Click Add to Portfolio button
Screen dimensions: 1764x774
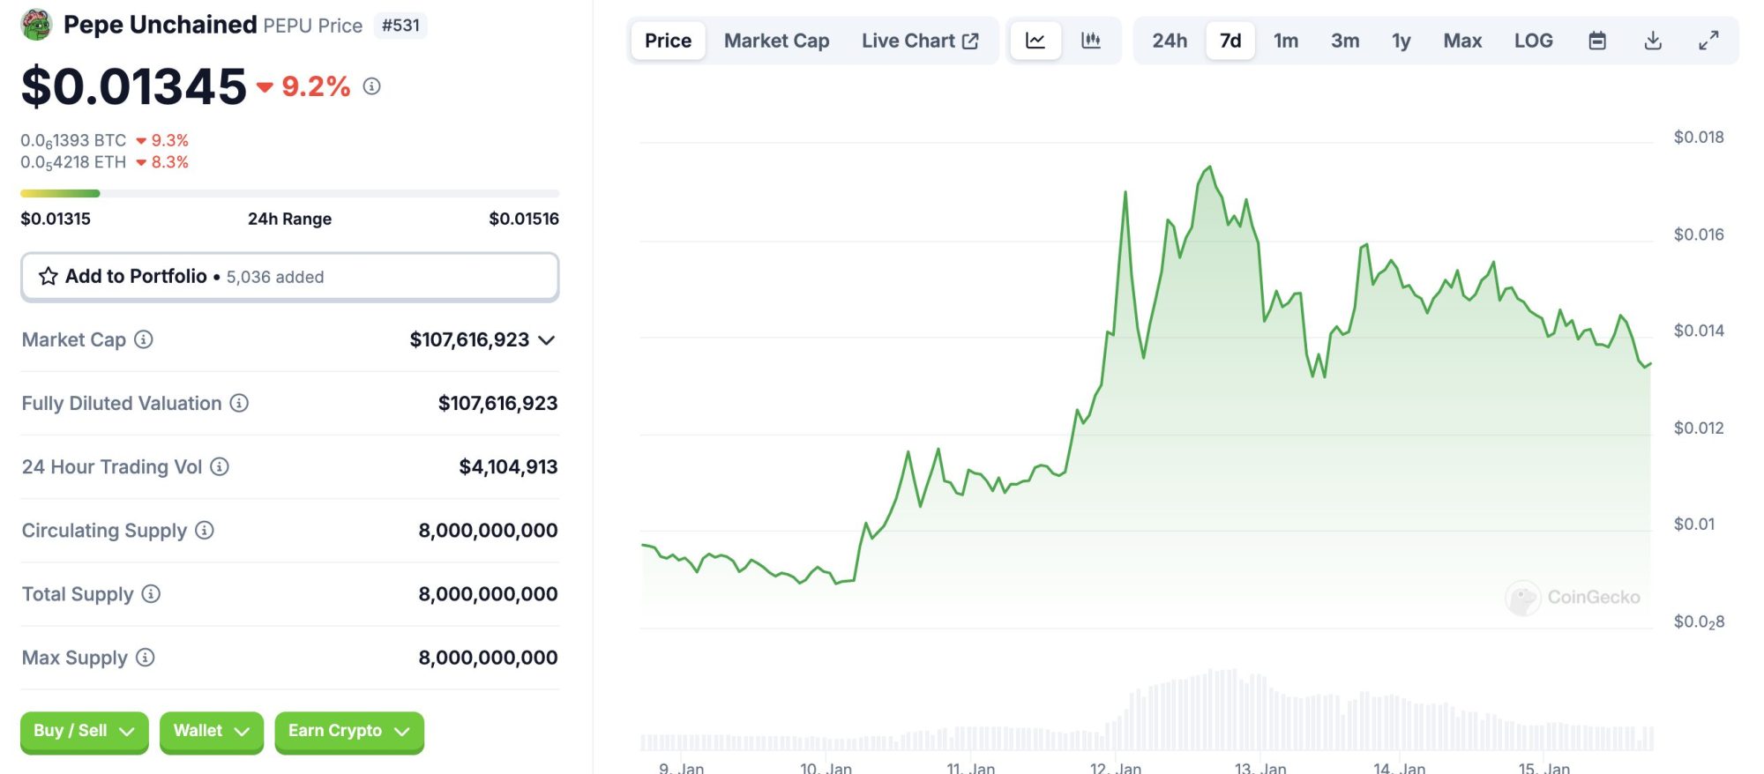click(x=289, y=277)
